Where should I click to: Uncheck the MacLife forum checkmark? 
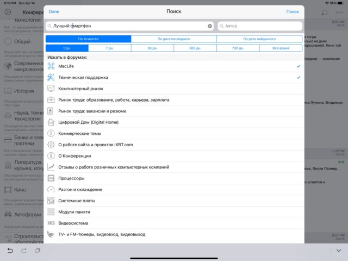coord(299,66)
